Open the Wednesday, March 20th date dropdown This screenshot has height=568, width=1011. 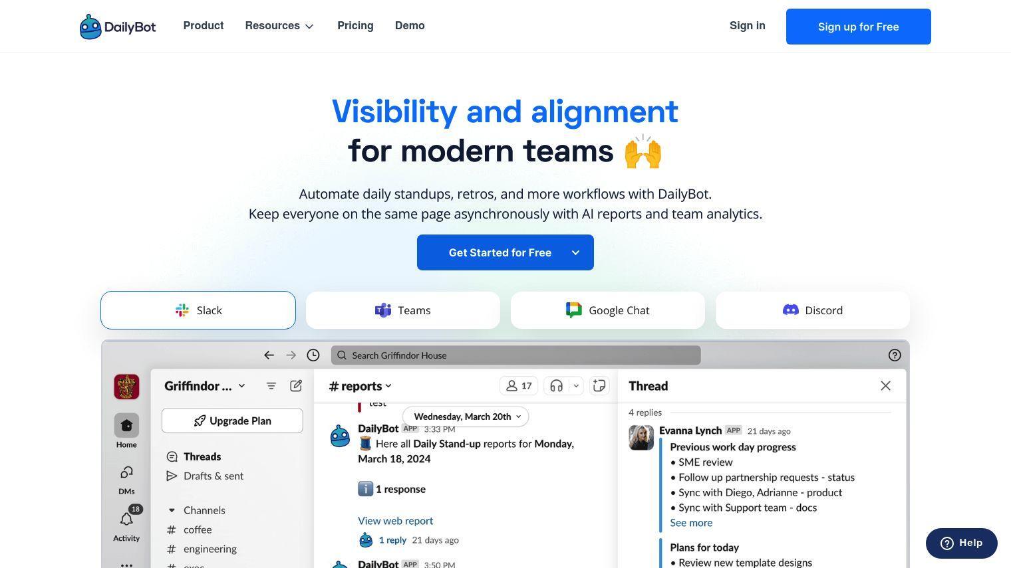tap(466, 417)
